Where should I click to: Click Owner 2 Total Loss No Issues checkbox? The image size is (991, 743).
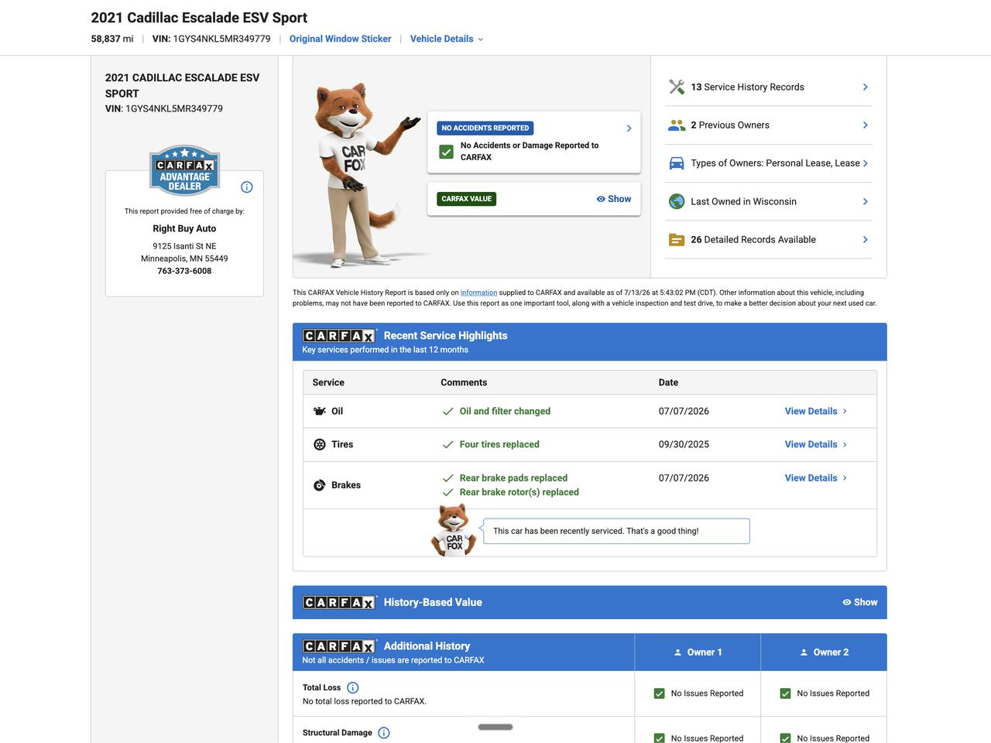pyautogui.click(x=786, y=693)
